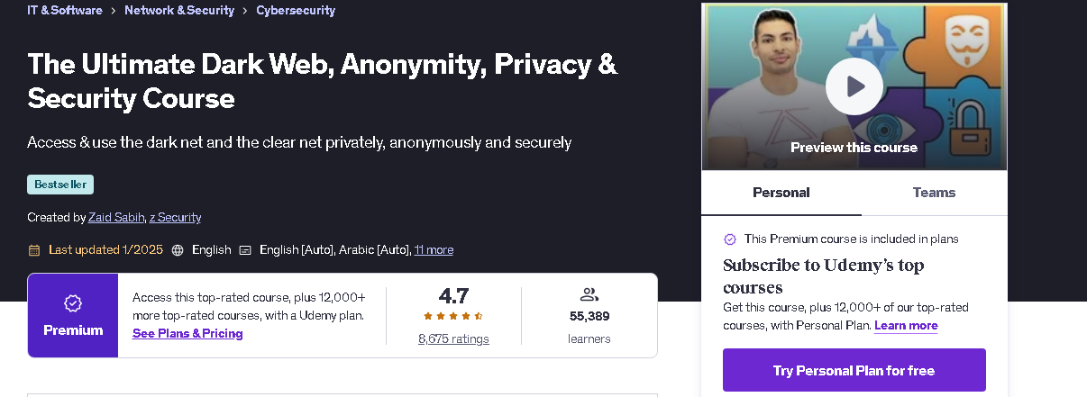Viewport: 1087px width, 397px height.
Task: Click the learners people icon
Action: (589, 294)
